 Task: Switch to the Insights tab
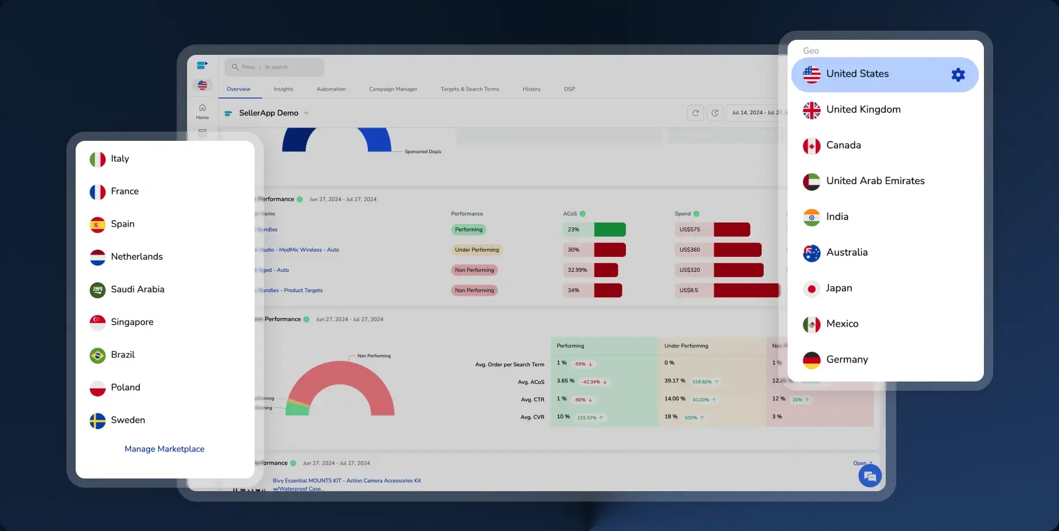click(284, 89)
